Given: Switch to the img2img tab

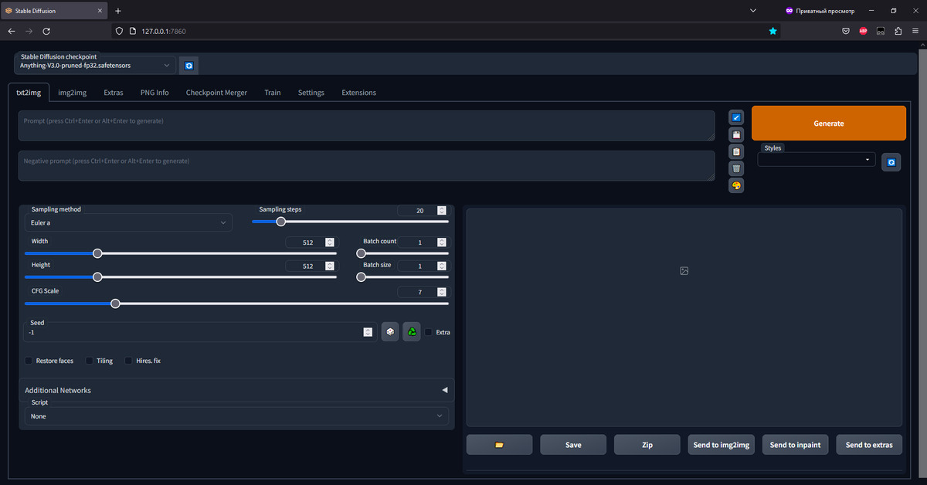Looking at the screenshot, I should pos(72,93).
